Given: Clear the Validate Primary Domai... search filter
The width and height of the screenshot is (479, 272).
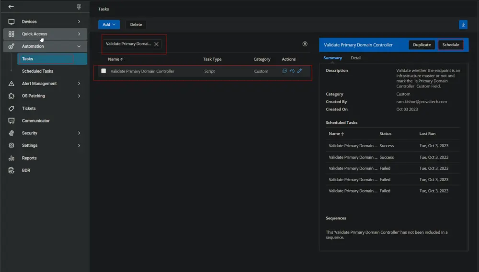Looking at the screenshot, I should coord(156,44).
